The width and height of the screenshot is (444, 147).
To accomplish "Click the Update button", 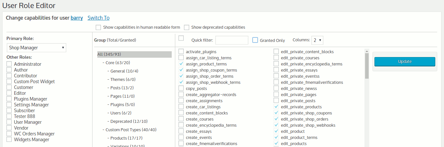I will [405, 62].
